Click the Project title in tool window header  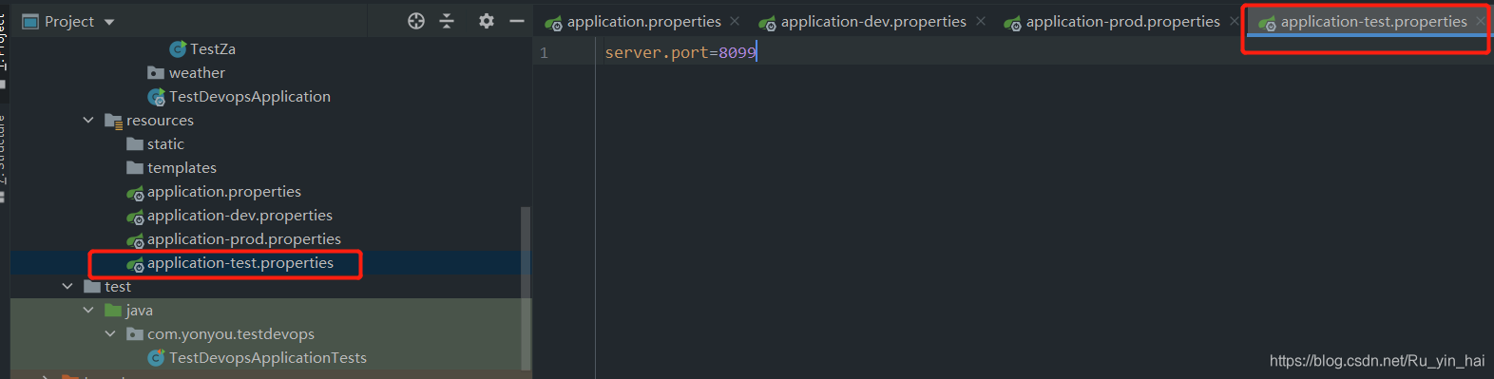[x=69, y=21]
